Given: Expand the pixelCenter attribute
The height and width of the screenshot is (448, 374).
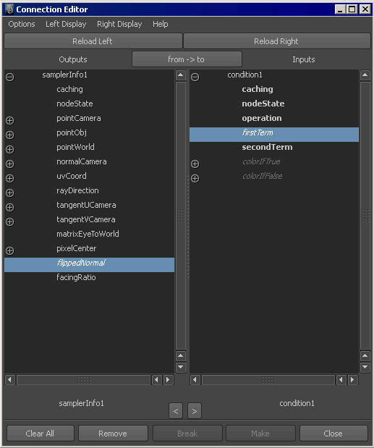Looking at the screenshot, I should click(9, 251).
